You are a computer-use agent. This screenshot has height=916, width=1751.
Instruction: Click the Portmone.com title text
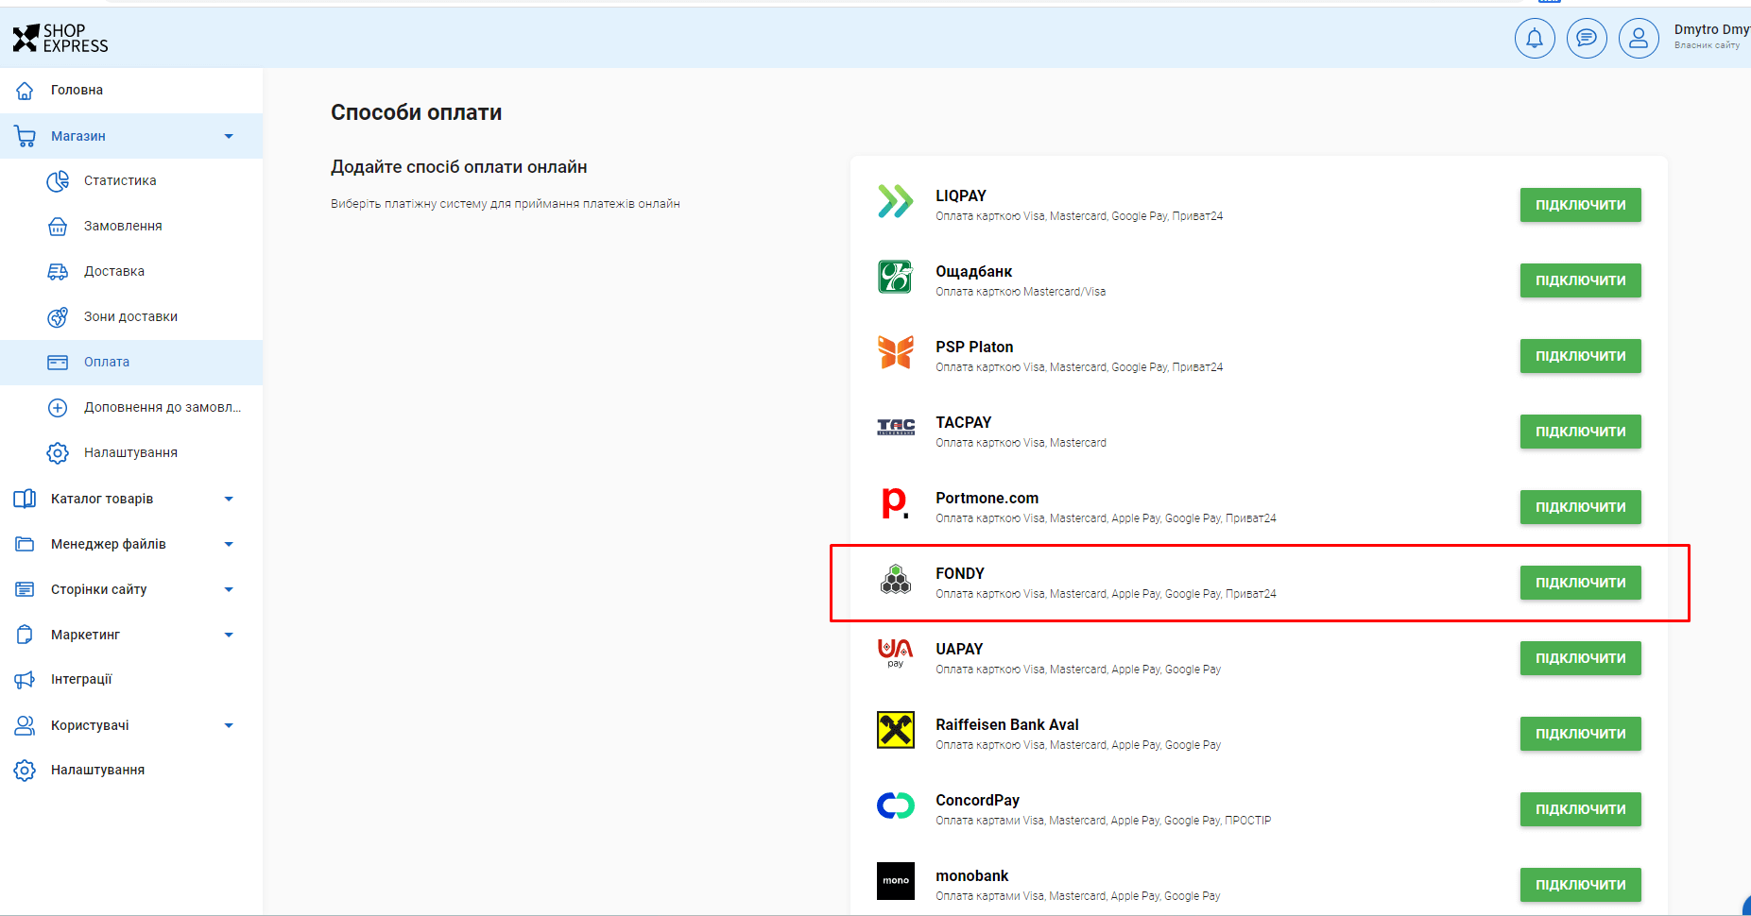pos(987,498)
